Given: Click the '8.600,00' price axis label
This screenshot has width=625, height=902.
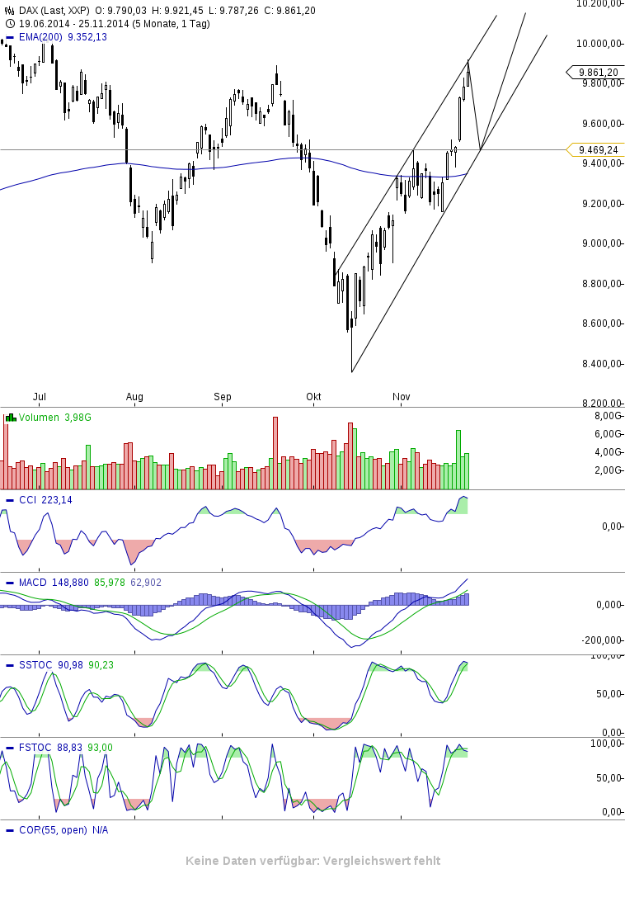Looking at the screenshot, I should pyautogui.click(x=601, y=323).
